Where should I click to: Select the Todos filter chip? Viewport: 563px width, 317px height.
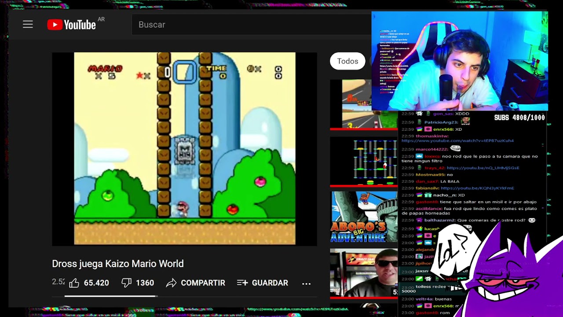(x=347, y=61)
